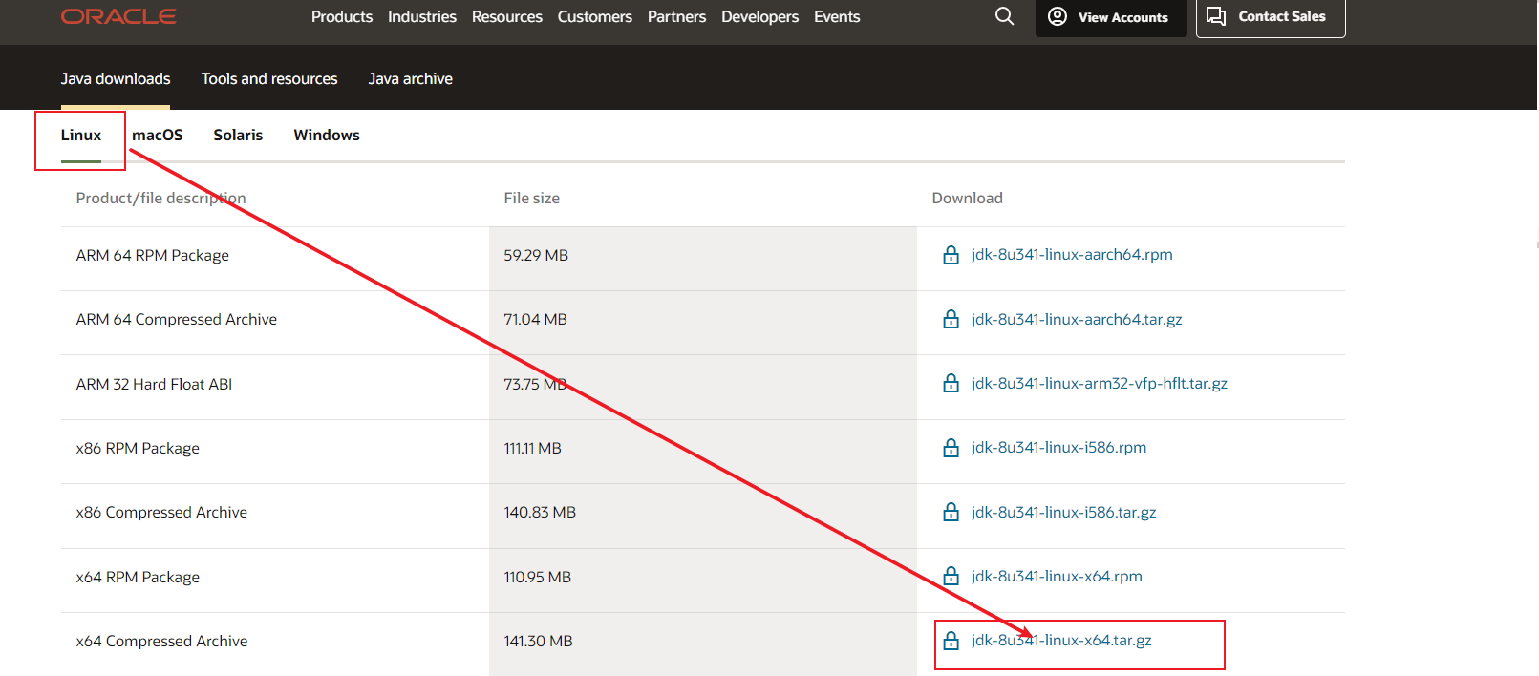Click the '59.29 MB' file size
The height and width of the screenshot is (676, 1539).
[536, 255]
